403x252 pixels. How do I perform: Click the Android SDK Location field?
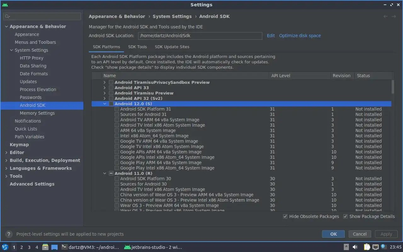tap(200, 36)
